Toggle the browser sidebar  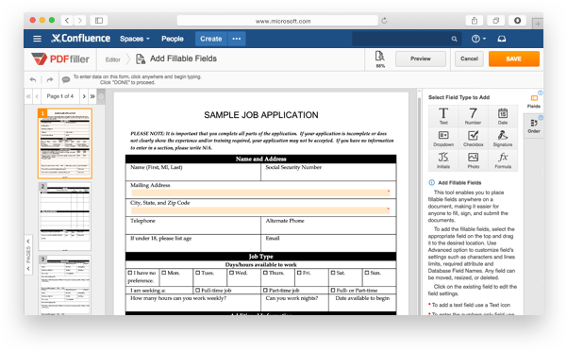99,21
